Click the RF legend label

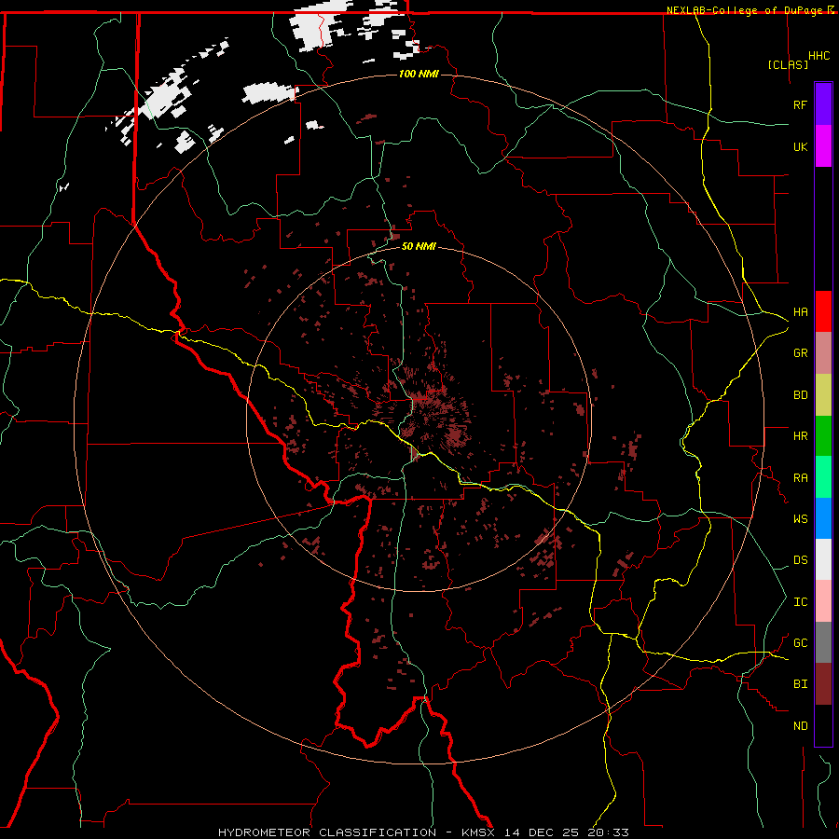coord(800,104)
